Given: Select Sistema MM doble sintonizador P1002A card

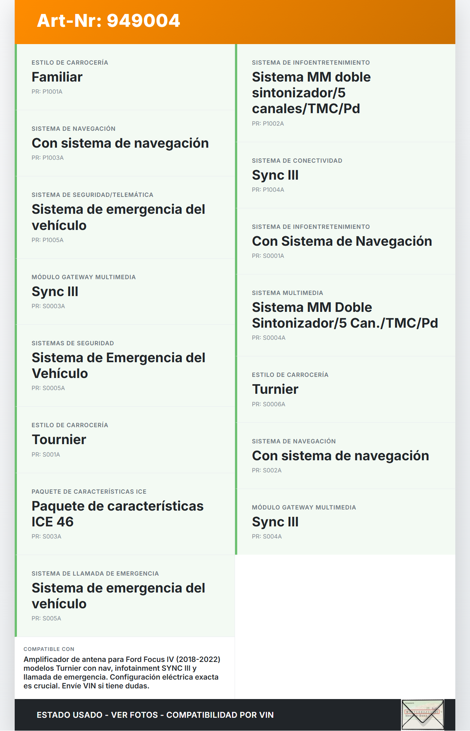Looking at the screenshot, I should pos(345,93).
